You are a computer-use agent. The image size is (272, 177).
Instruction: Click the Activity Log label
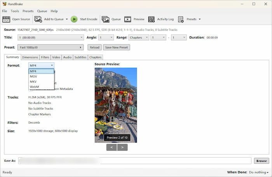166,19
